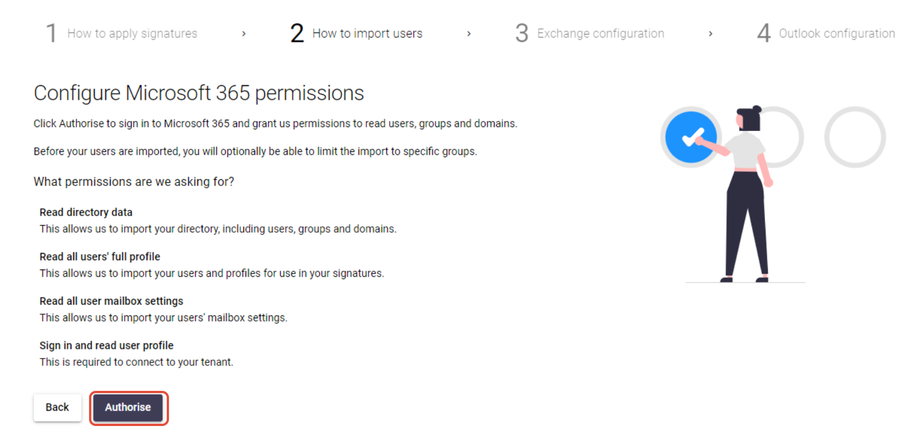Click the chevron after How to import users
The height and width of the screenshot is (447, 917).
point(469,34)
